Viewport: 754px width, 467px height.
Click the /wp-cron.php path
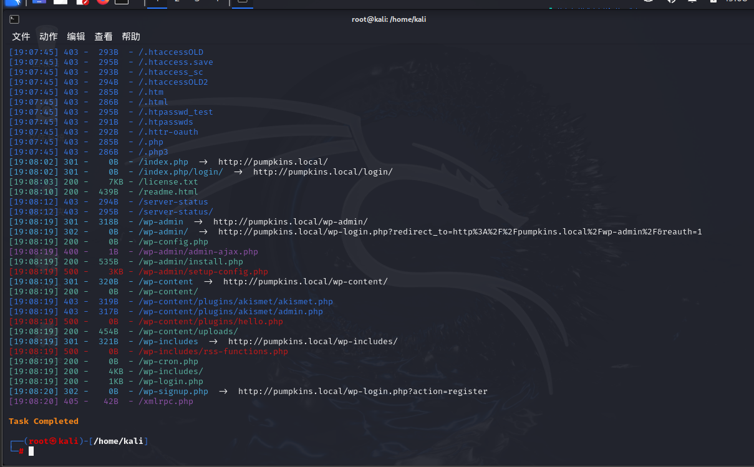tap(168, 362)
